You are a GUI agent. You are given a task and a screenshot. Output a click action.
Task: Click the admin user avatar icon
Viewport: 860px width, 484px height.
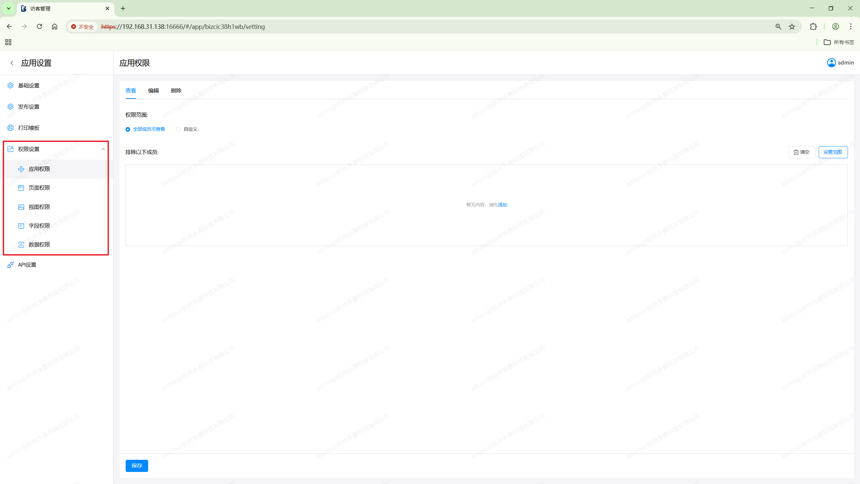tap(831, 63)
